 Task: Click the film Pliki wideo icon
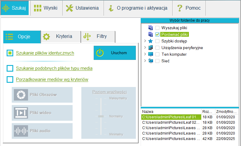click(x=21, y=113)
